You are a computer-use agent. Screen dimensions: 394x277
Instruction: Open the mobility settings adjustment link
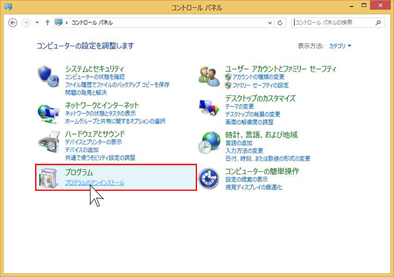click(x=100, y=158)
